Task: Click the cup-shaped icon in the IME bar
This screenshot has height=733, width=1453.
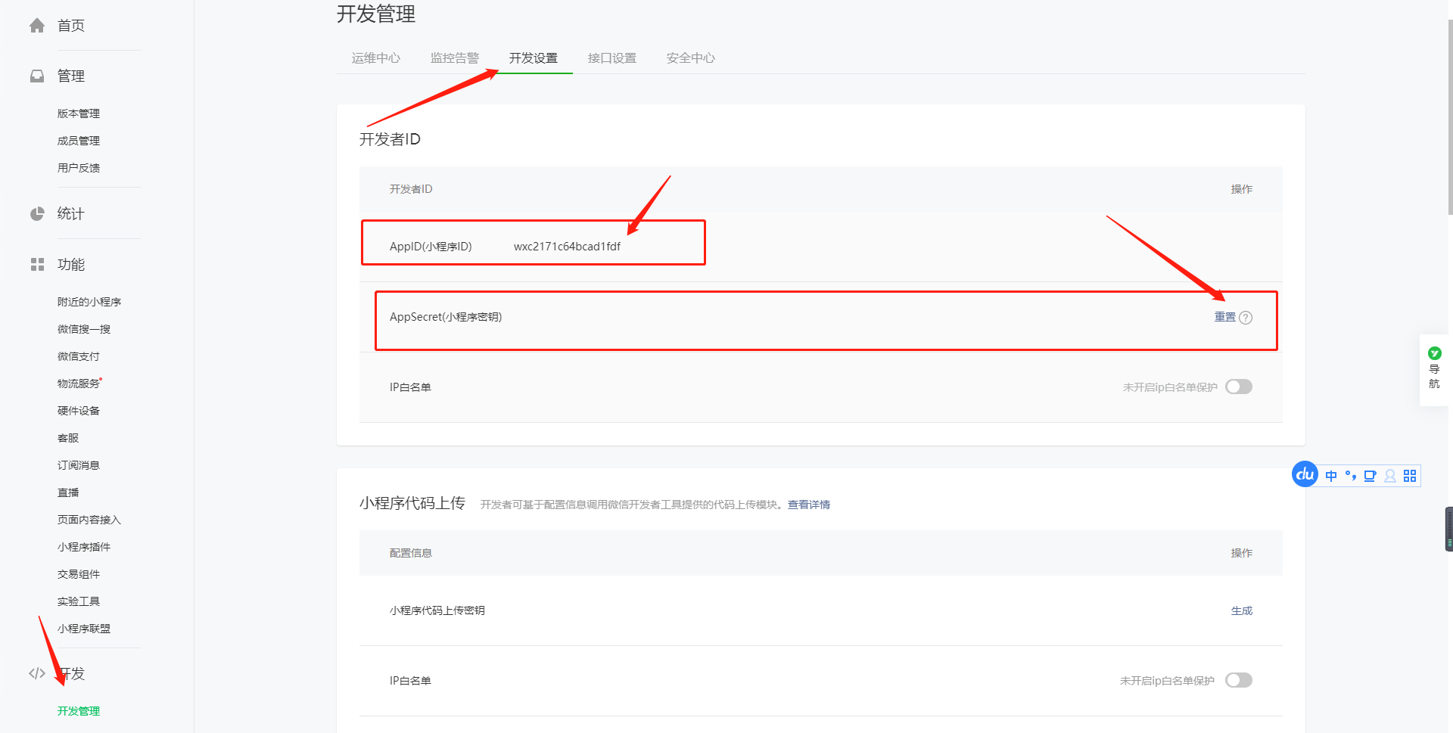Action: point(1370,476)
